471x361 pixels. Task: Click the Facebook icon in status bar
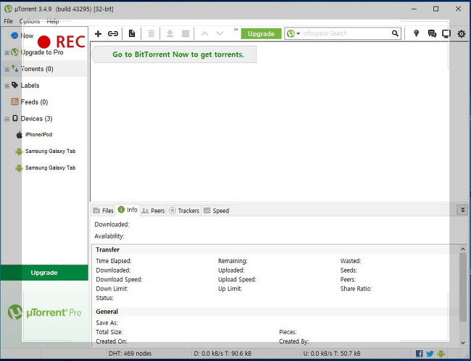pyautogui.click(x=420, y=354)
